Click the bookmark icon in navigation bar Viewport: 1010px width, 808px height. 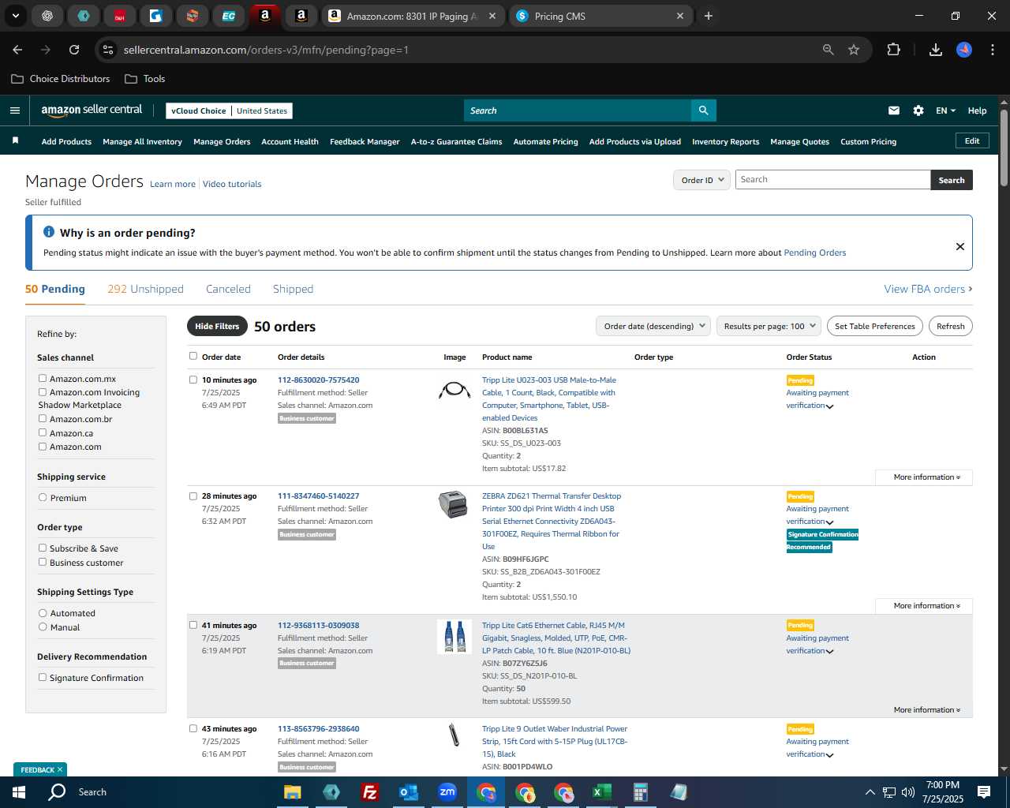(15, 140)
